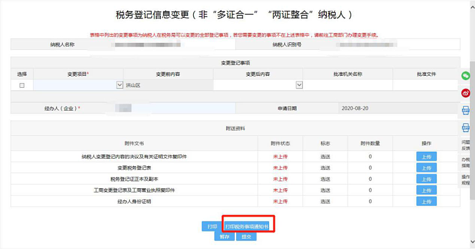
Task: Open the green WeChat sidebar icon
Action: point(465,76)
